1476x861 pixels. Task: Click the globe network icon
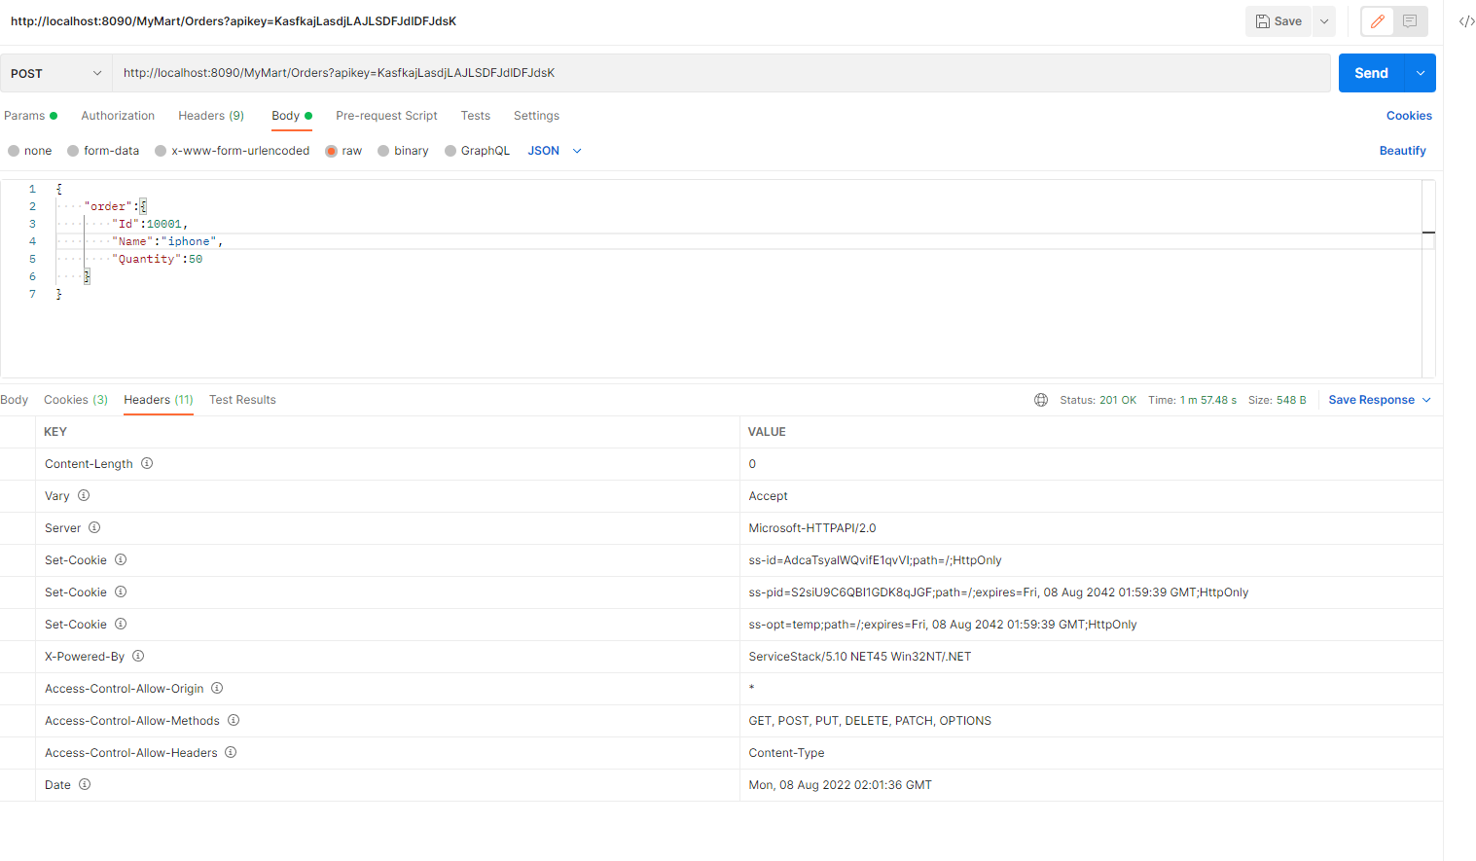tap(1041, 400)
